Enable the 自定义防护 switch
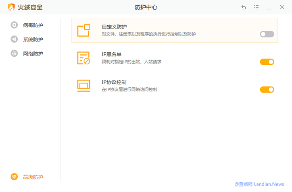This screenshot has height=192, width=292. tap(267, 34)
